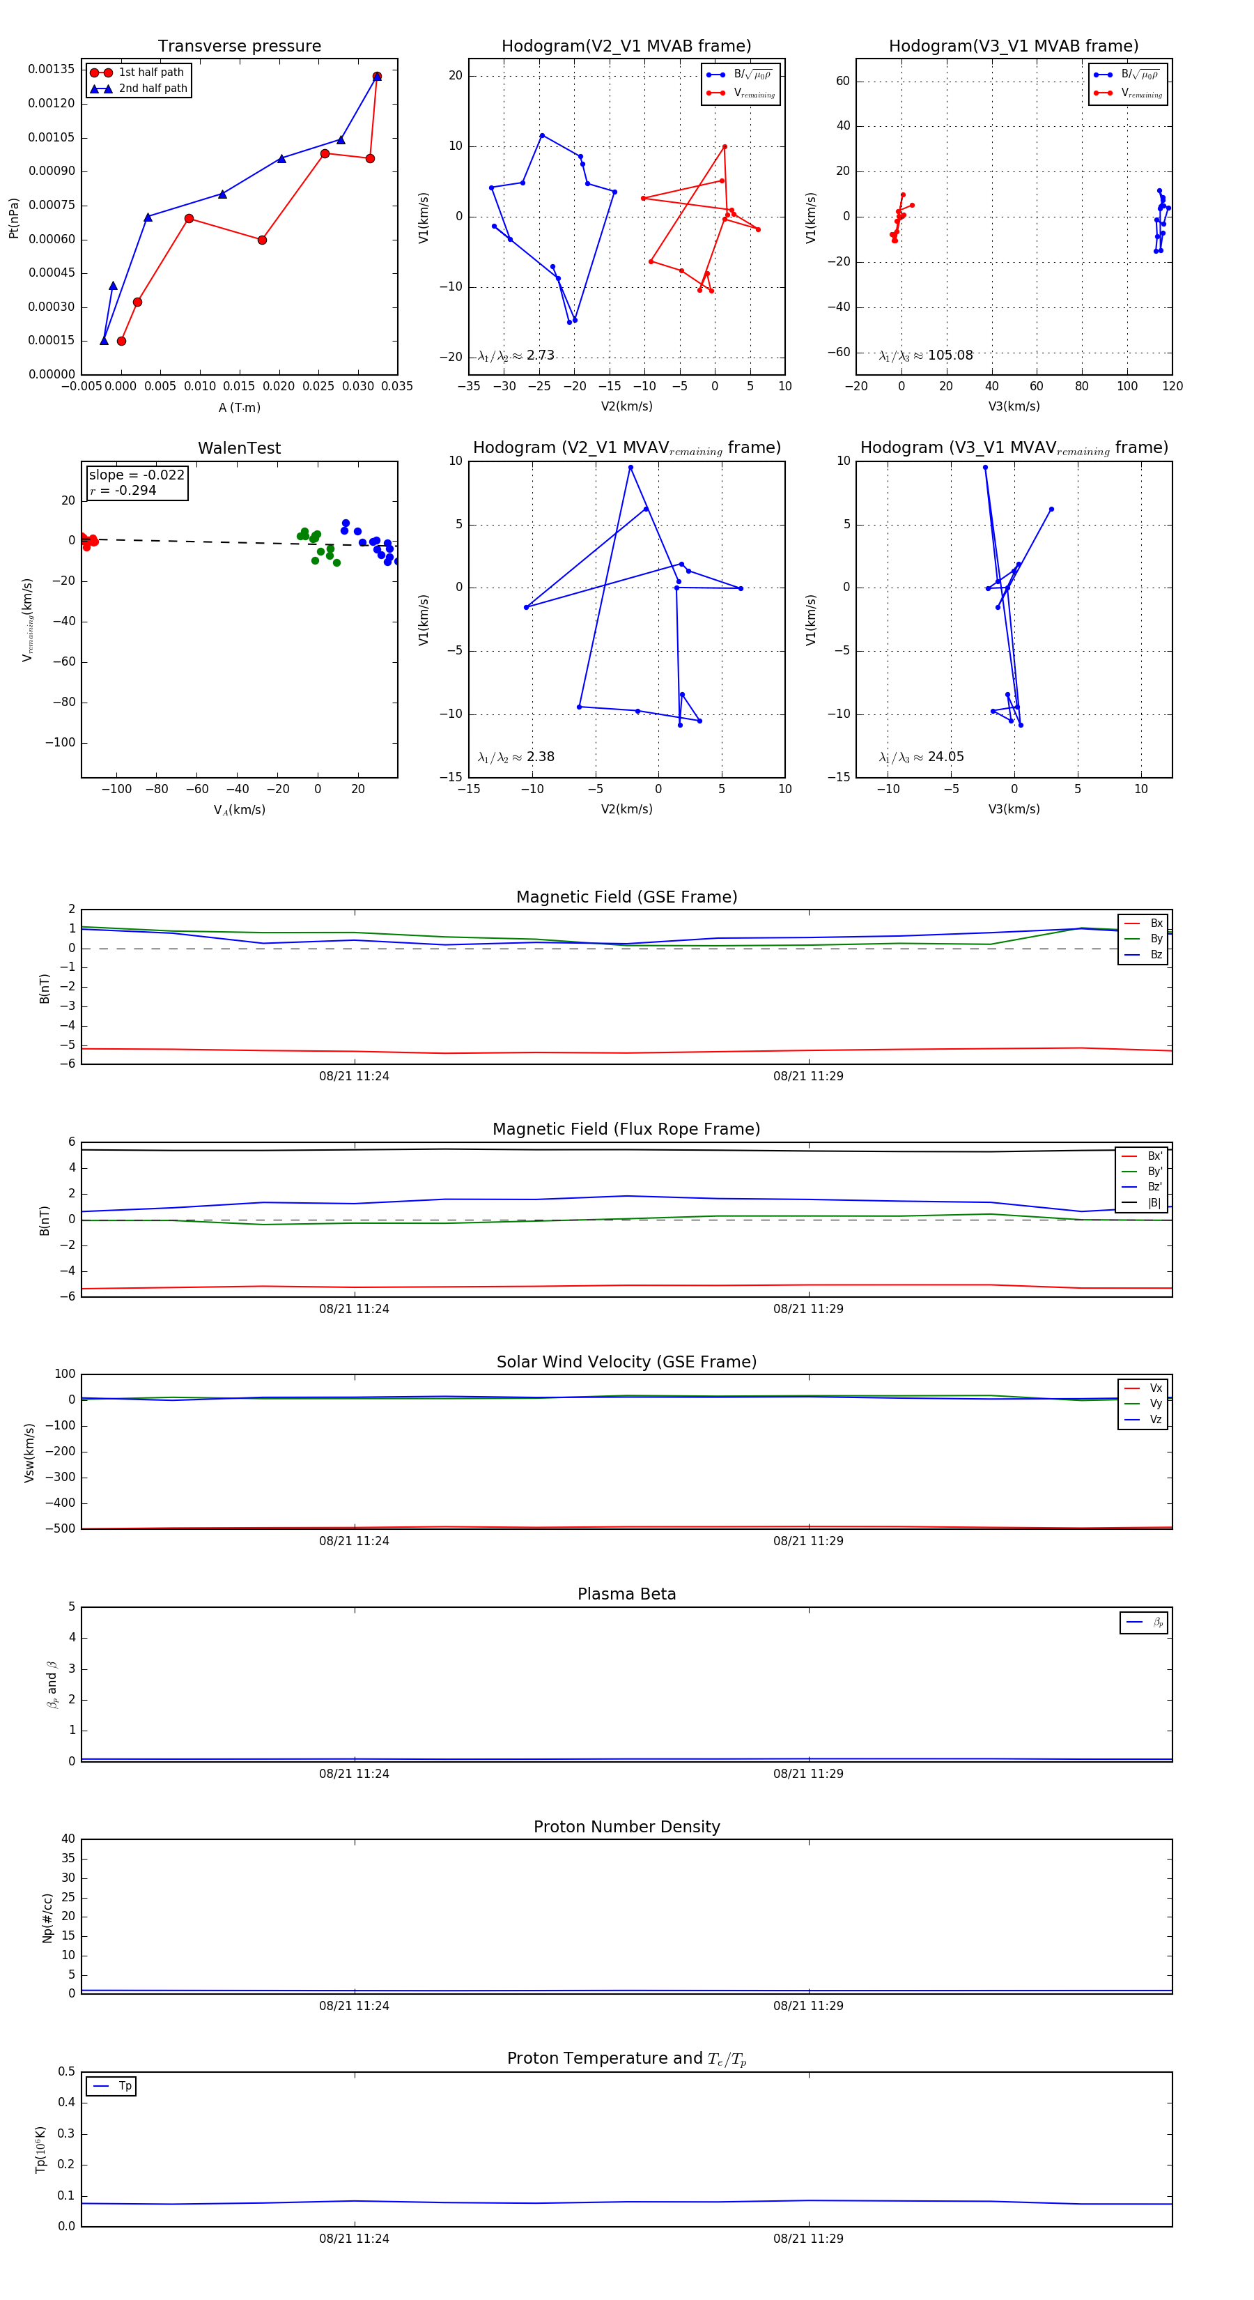Click the V_remaining legend entry in V2_V1 MVAB hodogram
This screenshot has height=2300, width=1254.
(x=740, y=93)
